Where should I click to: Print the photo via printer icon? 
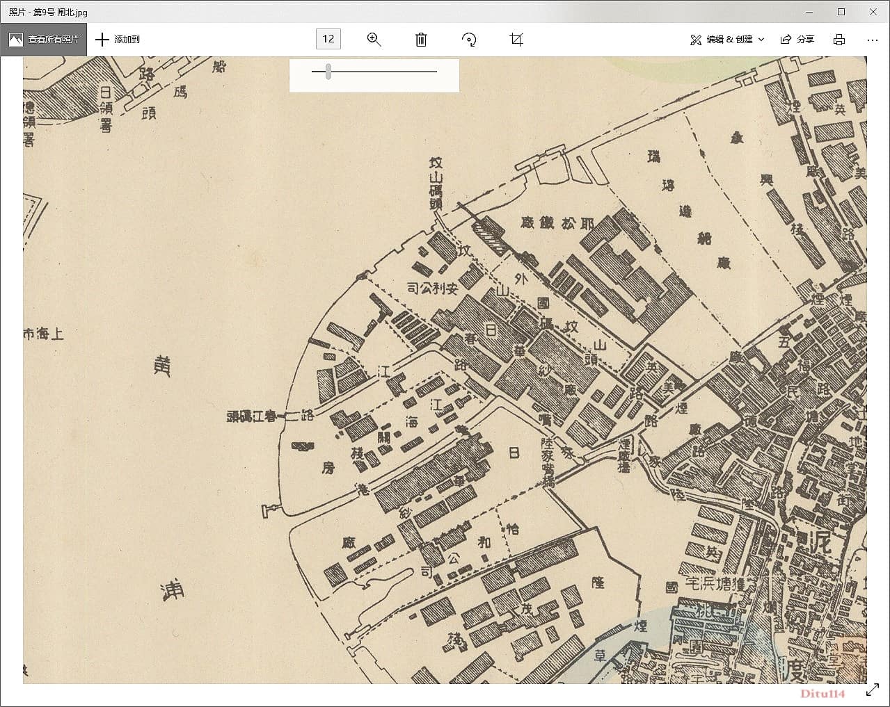pyautogui.click(x=839, y=40)
